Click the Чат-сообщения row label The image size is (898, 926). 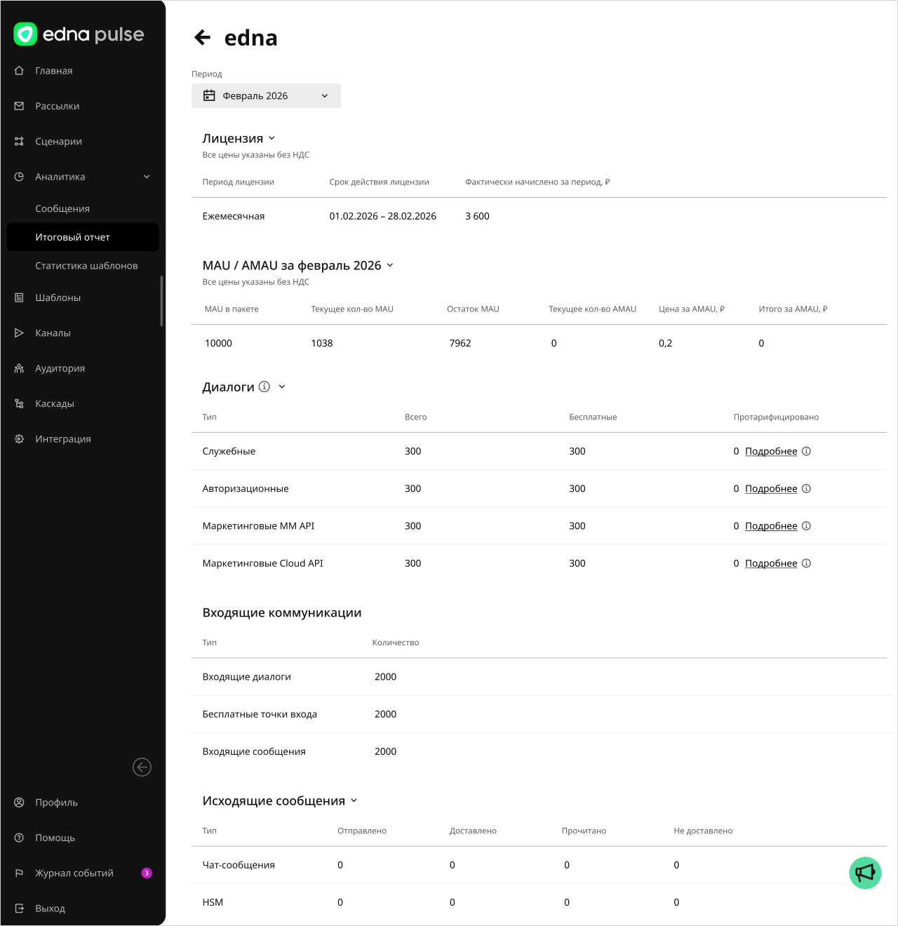tap(239, 865)
